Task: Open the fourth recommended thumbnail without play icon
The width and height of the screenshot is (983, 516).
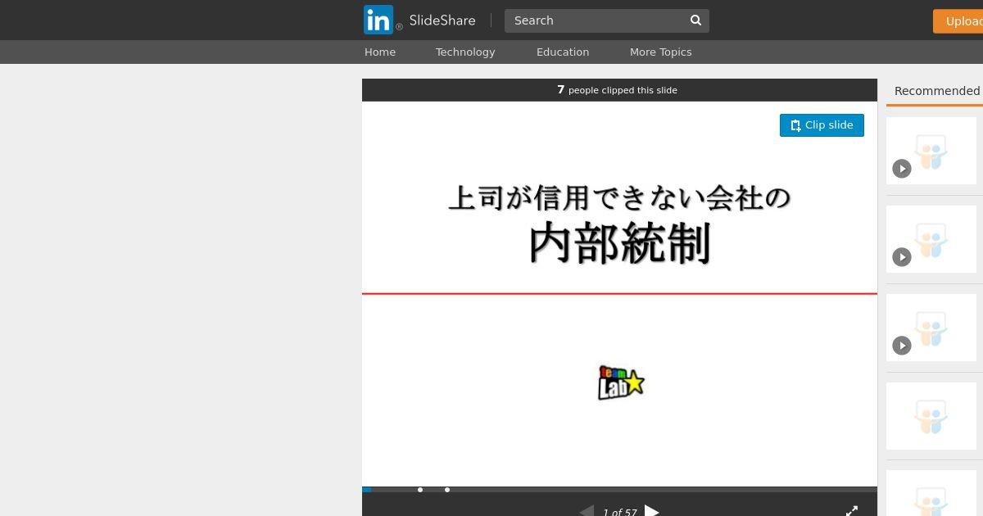Action: (931, 416)
